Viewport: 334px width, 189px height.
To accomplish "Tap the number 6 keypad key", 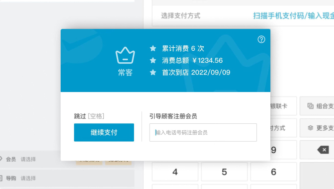I will [273, 172].
